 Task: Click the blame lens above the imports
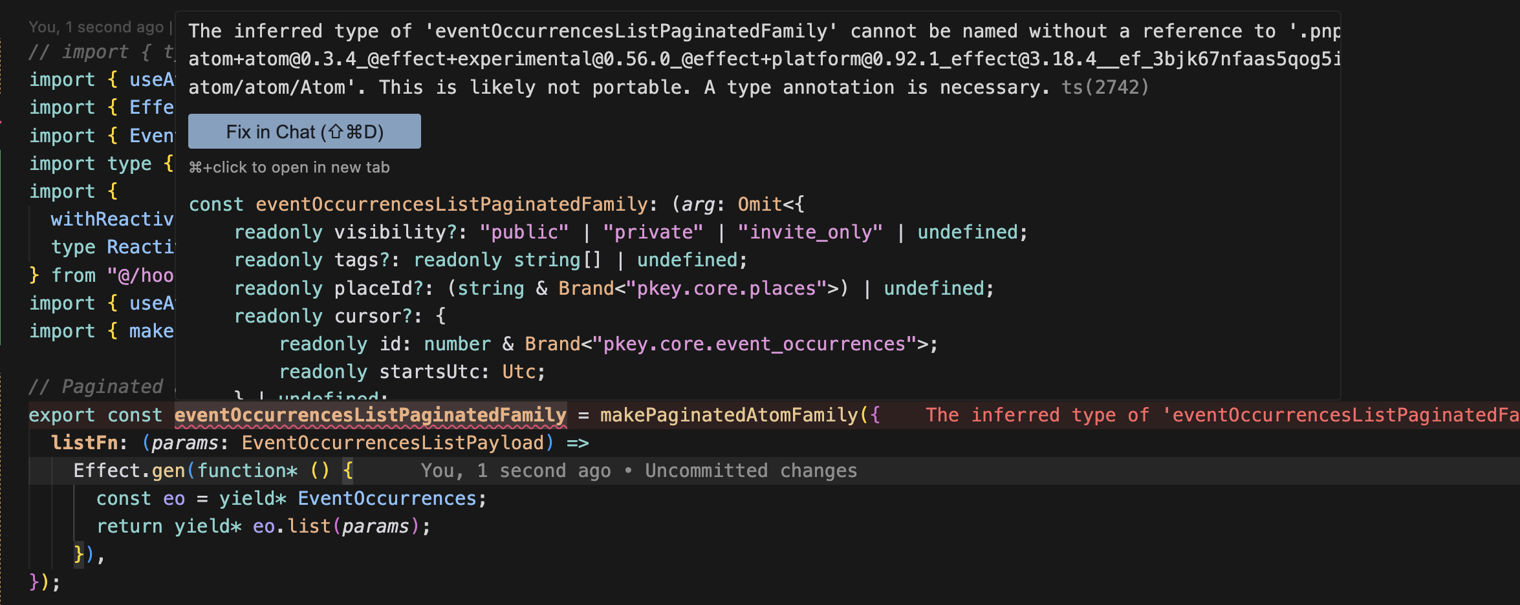[x=96, y=27]
